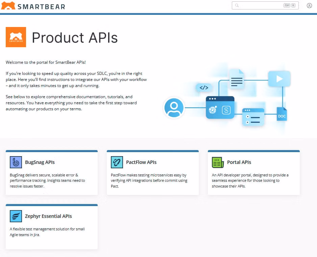The width and height of the screenshot is (317, 257).
Task: Open the BugSnag APIs title link
Action: pos(40,162)
